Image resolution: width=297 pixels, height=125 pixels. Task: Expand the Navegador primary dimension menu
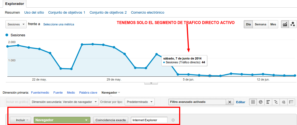coord(111,93)
